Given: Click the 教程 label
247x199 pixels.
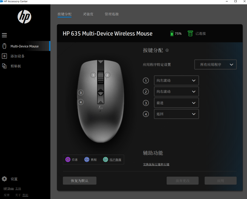Looking at the screenshot, I should [x=94, y=160].
